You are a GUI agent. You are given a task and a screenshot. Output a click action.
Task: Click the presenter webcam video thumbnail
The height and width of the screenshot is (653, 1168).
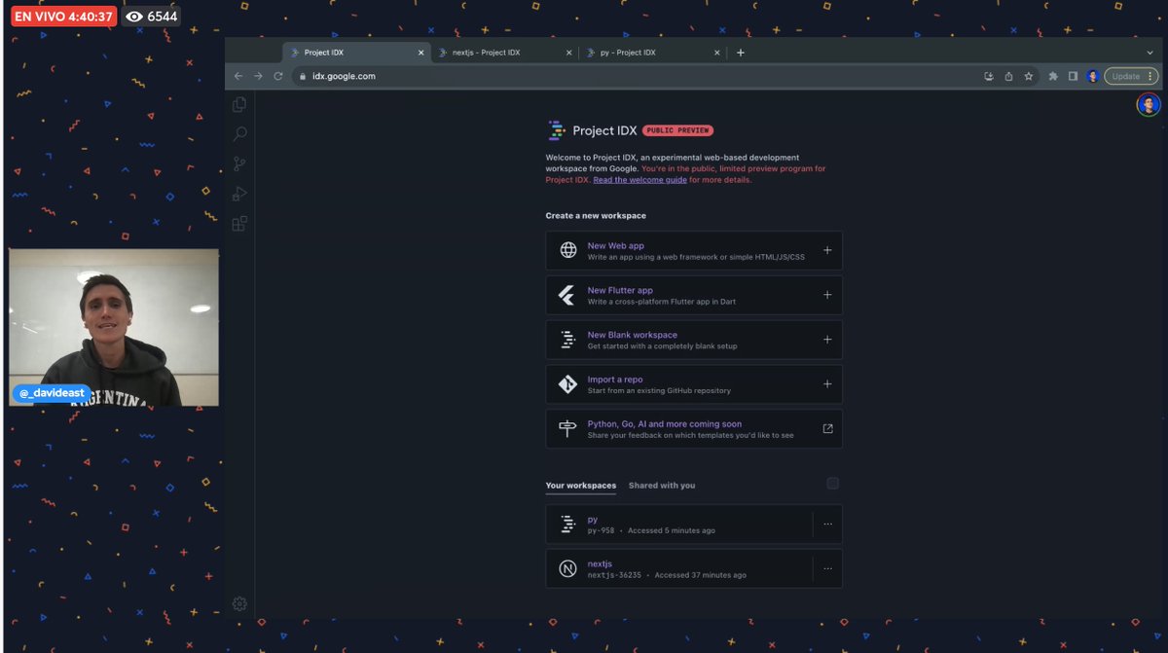tap(114, 327)
